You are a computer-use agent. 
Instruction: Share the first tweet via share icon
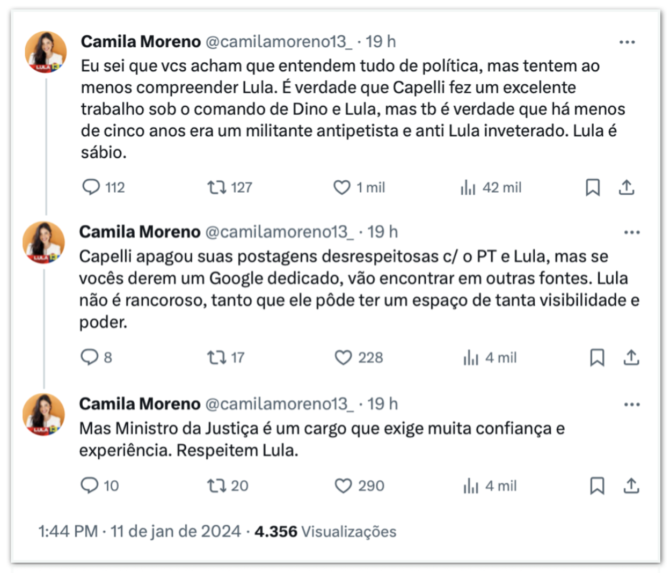(627, 187)
